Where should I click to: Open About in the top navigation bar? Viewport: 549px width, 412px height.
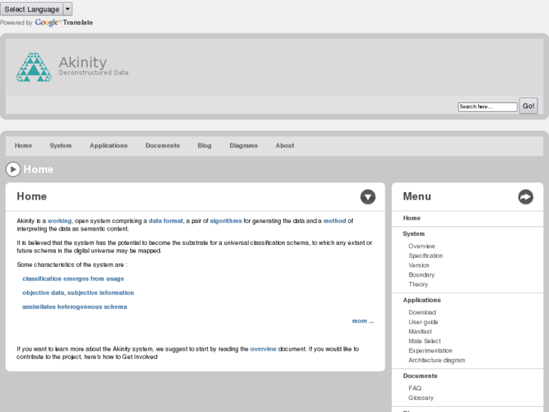click(285, 145)
